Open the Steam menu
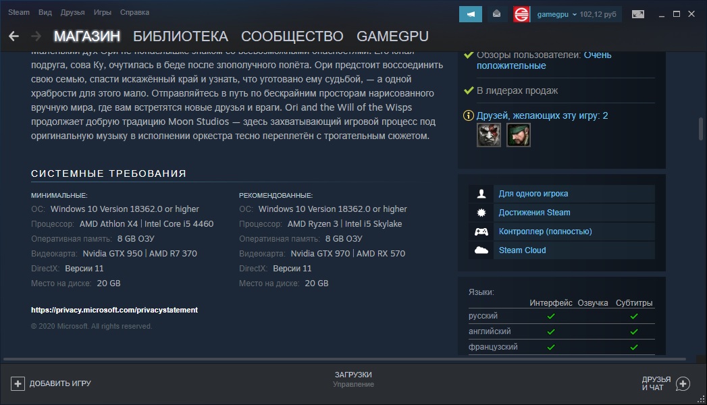The height and width of the screenshot is (405, 707). (19, 12)
